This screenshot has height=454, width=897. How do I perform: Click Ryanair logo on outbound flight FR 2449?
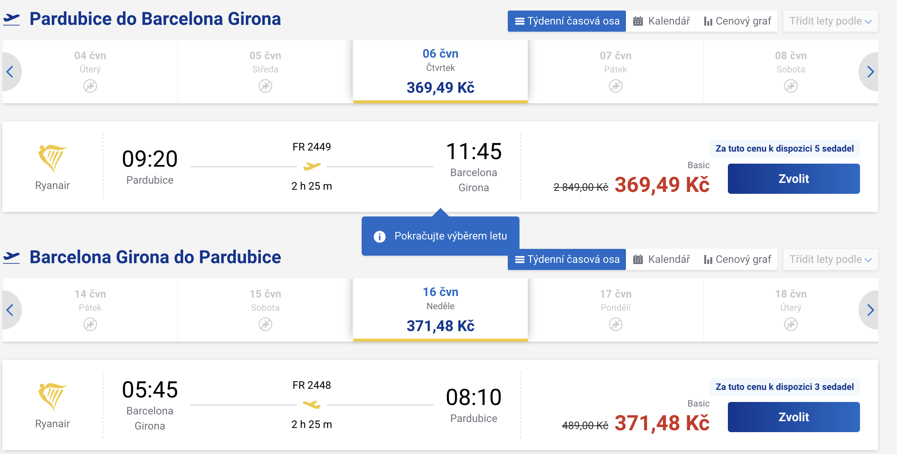point(52,158)
